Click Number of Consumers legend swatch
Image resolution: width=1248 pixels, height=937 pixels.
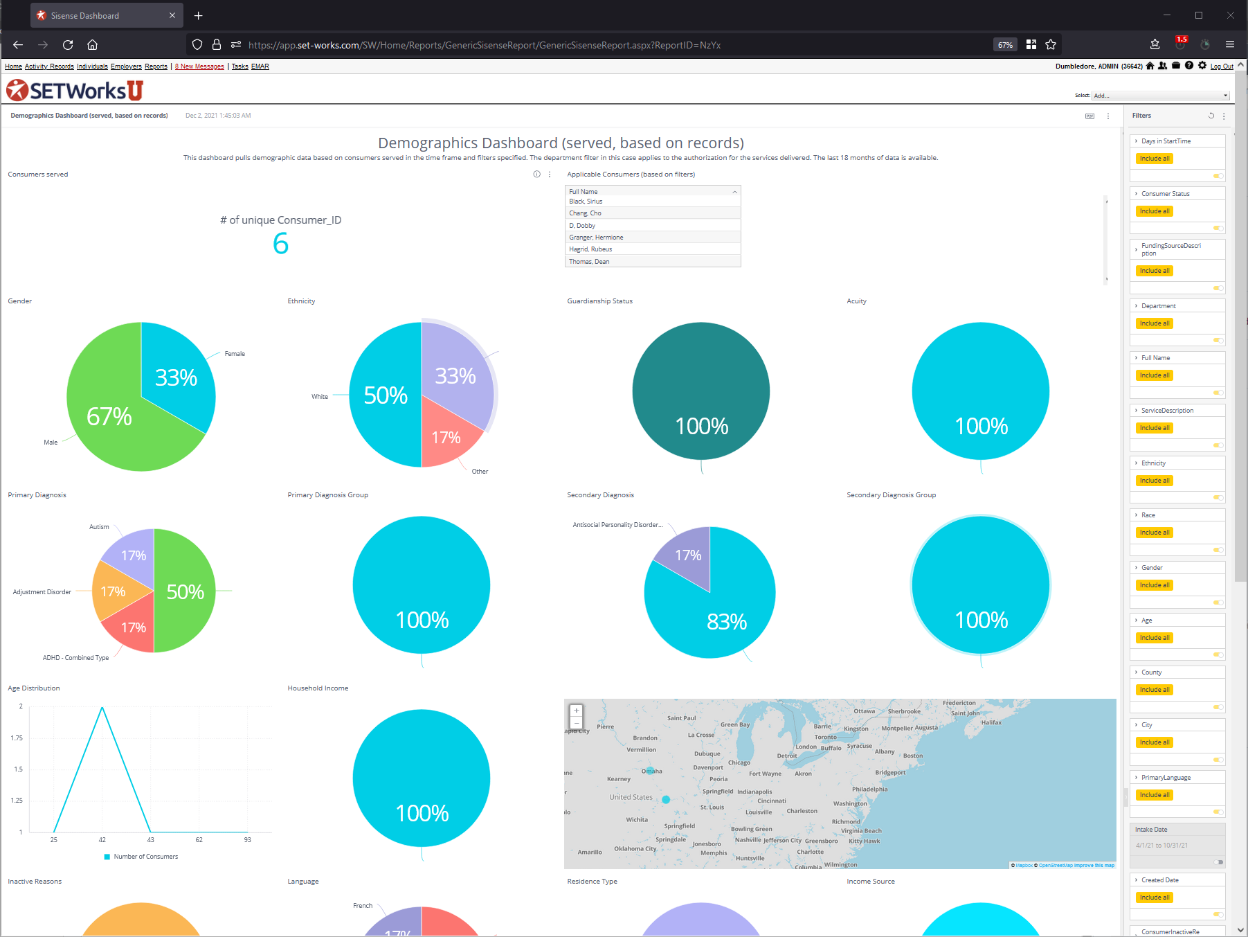point(107,857)
